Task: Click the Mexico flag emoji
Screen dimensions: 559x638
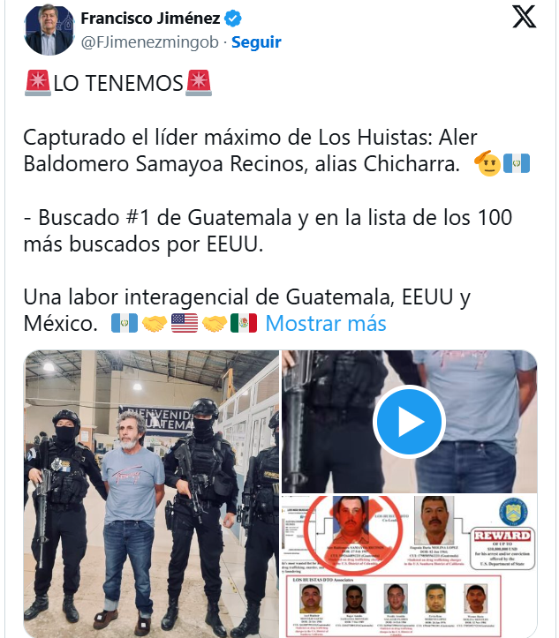Action: pos(244,323)
